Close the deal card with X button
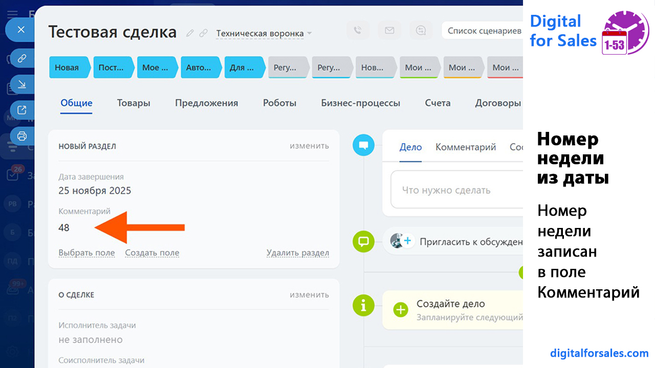Screen dimensions: 655x368 21,30
